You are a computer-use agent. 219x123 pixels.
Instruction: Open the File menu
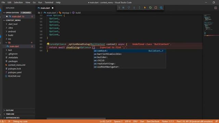click(3, 2)
